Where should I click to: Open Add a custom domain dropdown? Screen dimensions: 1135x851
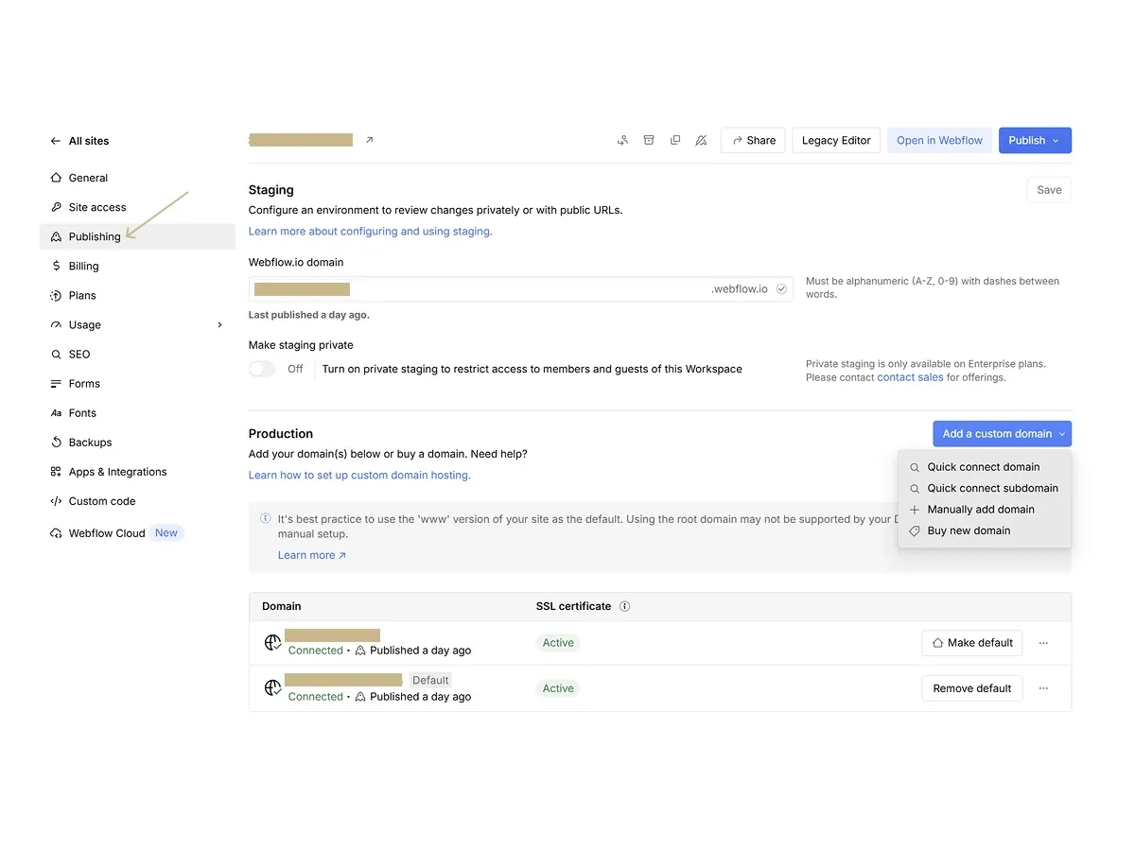pyautogui.click(x=1002, y=434)
